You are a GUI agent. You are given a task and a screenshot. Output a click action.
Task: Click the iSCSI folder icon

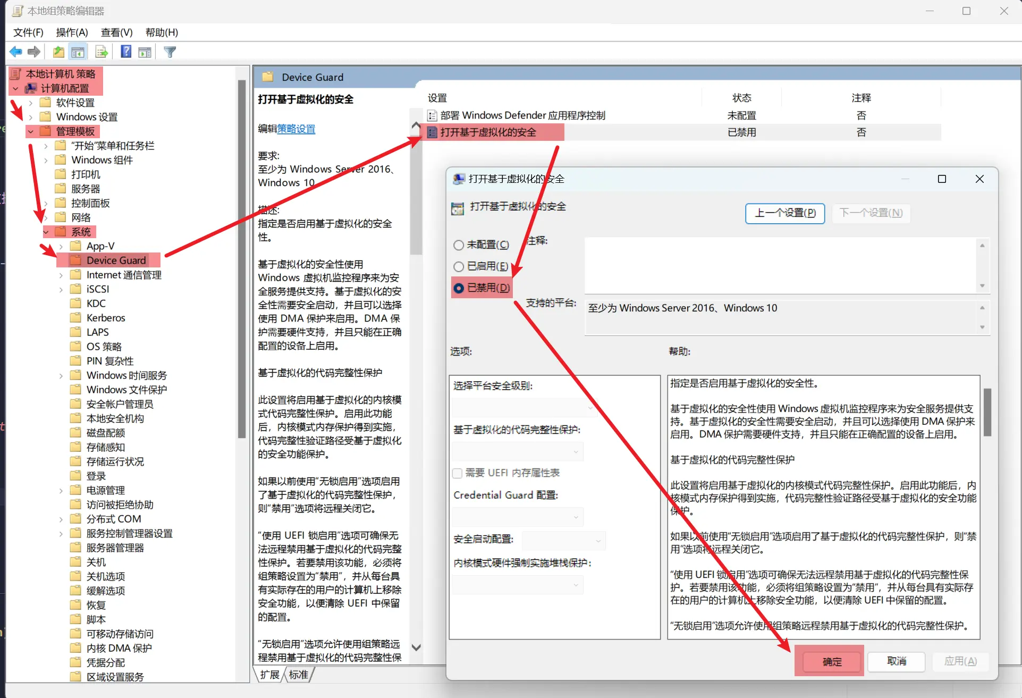point(76,289)
